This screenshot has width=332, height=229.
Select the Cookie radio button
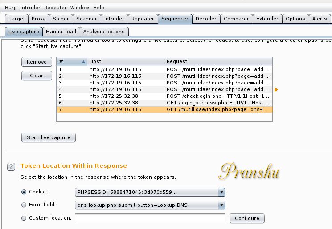24,192
